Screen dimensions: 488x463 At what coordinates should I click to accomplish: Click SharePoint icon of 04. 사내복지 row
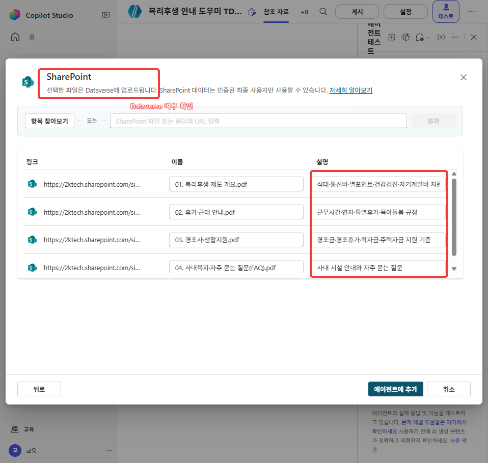pyautogui.click(x=33, y=268)
